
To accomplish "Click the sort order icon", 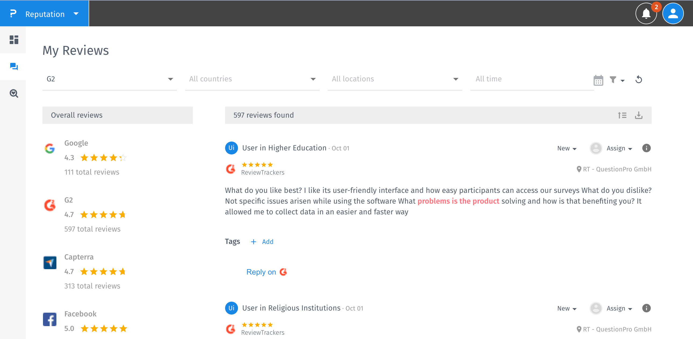I will pos(622,115).
